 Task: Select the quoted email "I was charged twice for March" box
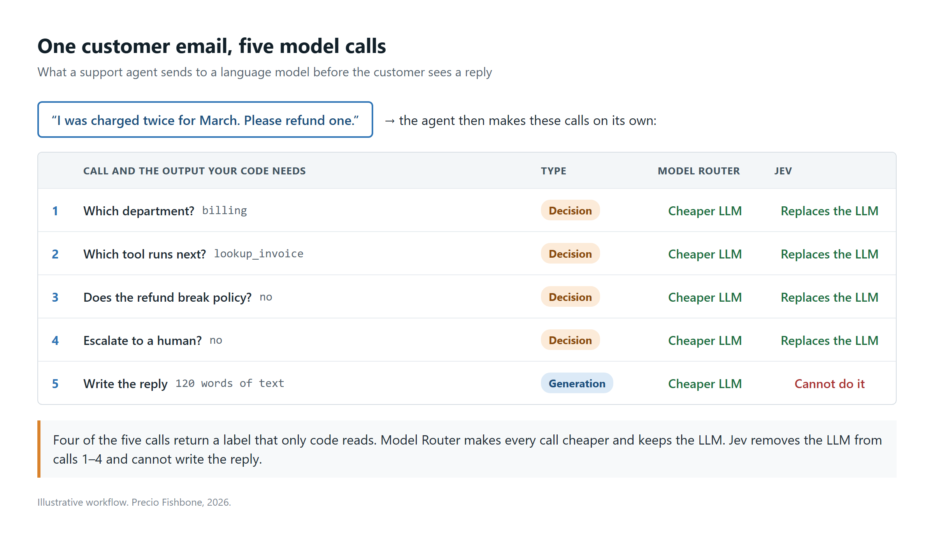(205, 120)
